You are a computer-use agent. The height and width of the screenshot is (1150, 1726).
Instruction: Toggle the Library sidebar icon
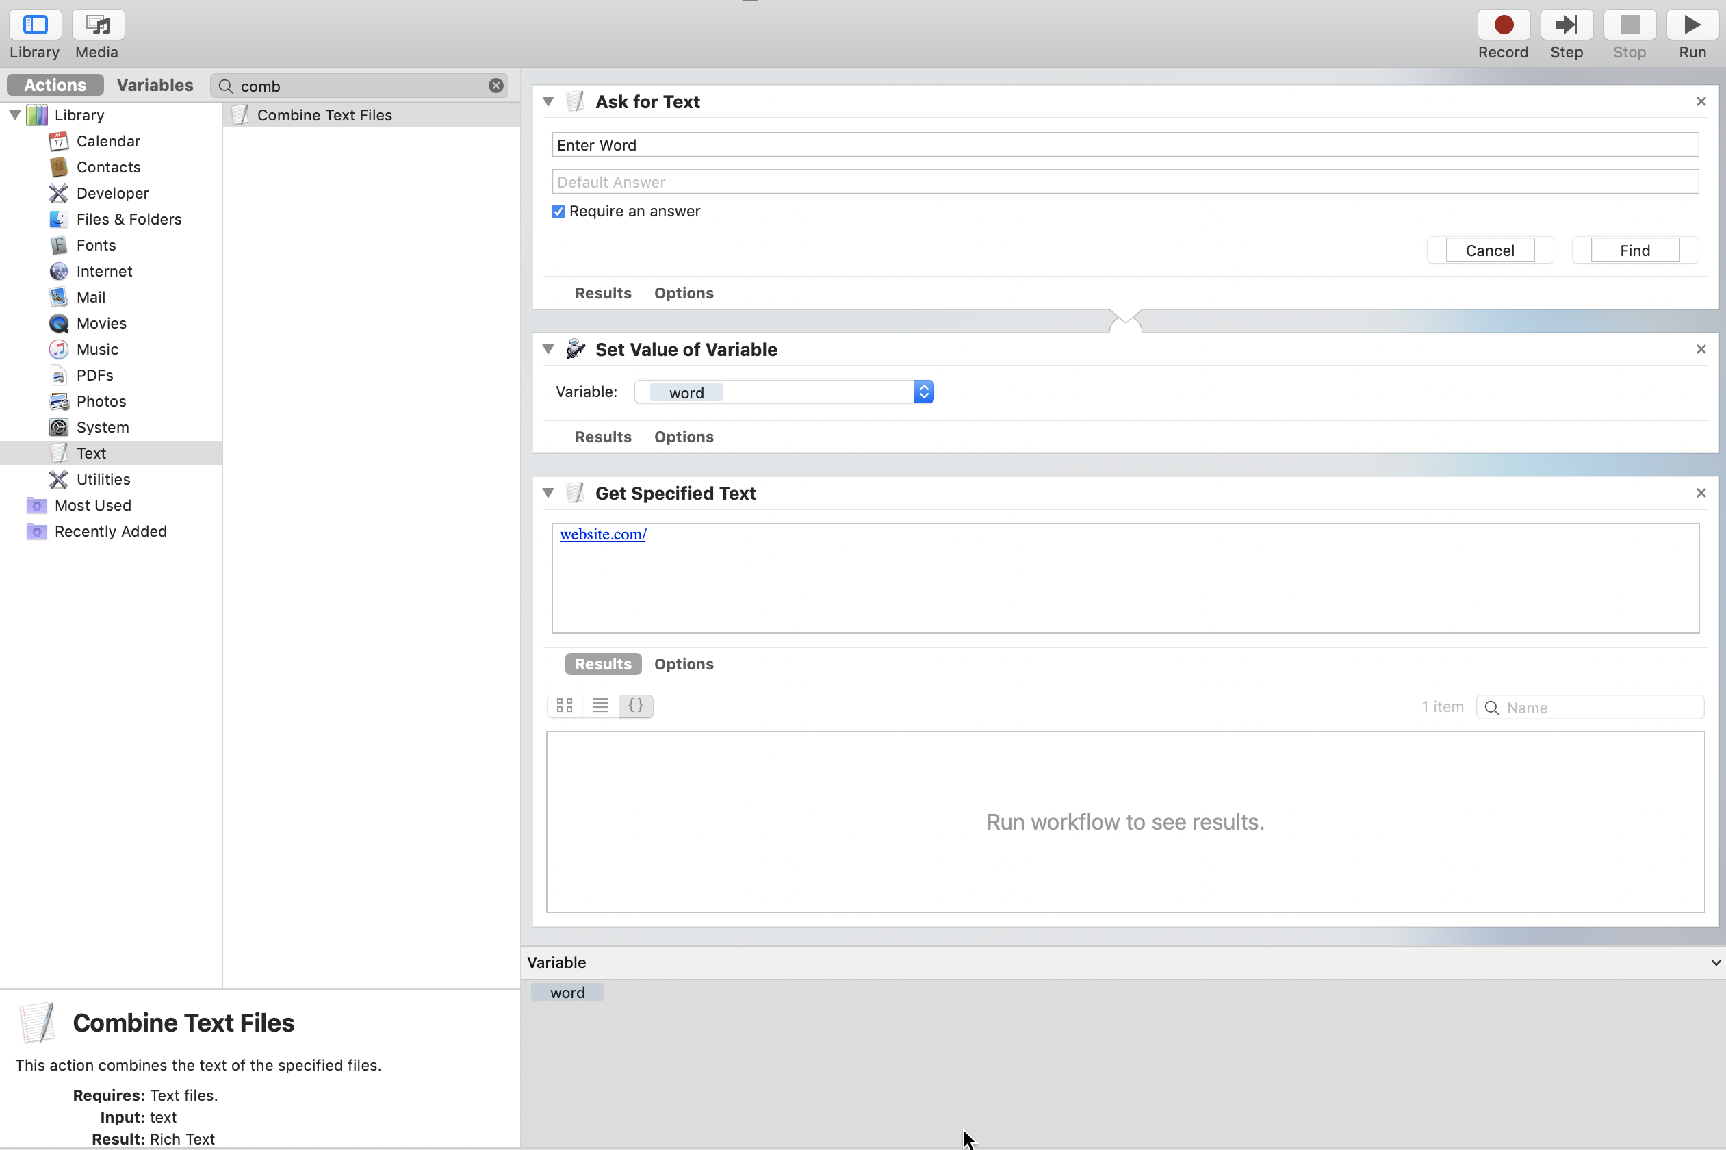[x=34, y=26]
